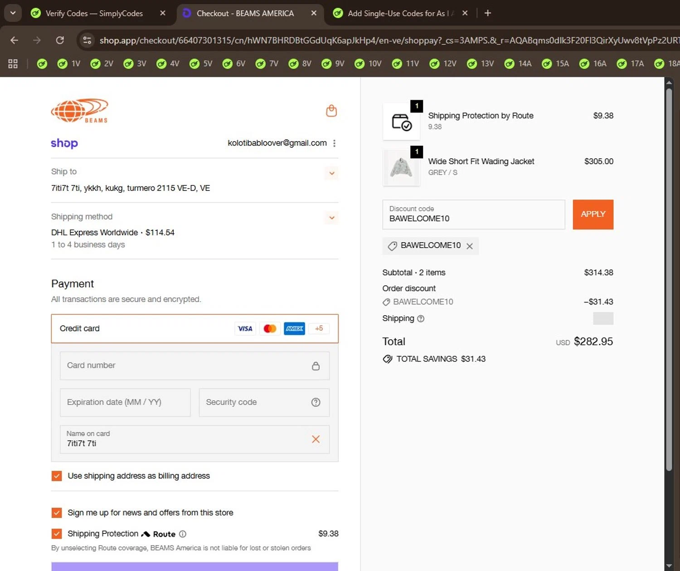Viewport: 680px width, 571px height.
Task: Open the 8V bookmark
Action: tap(300, 63)
